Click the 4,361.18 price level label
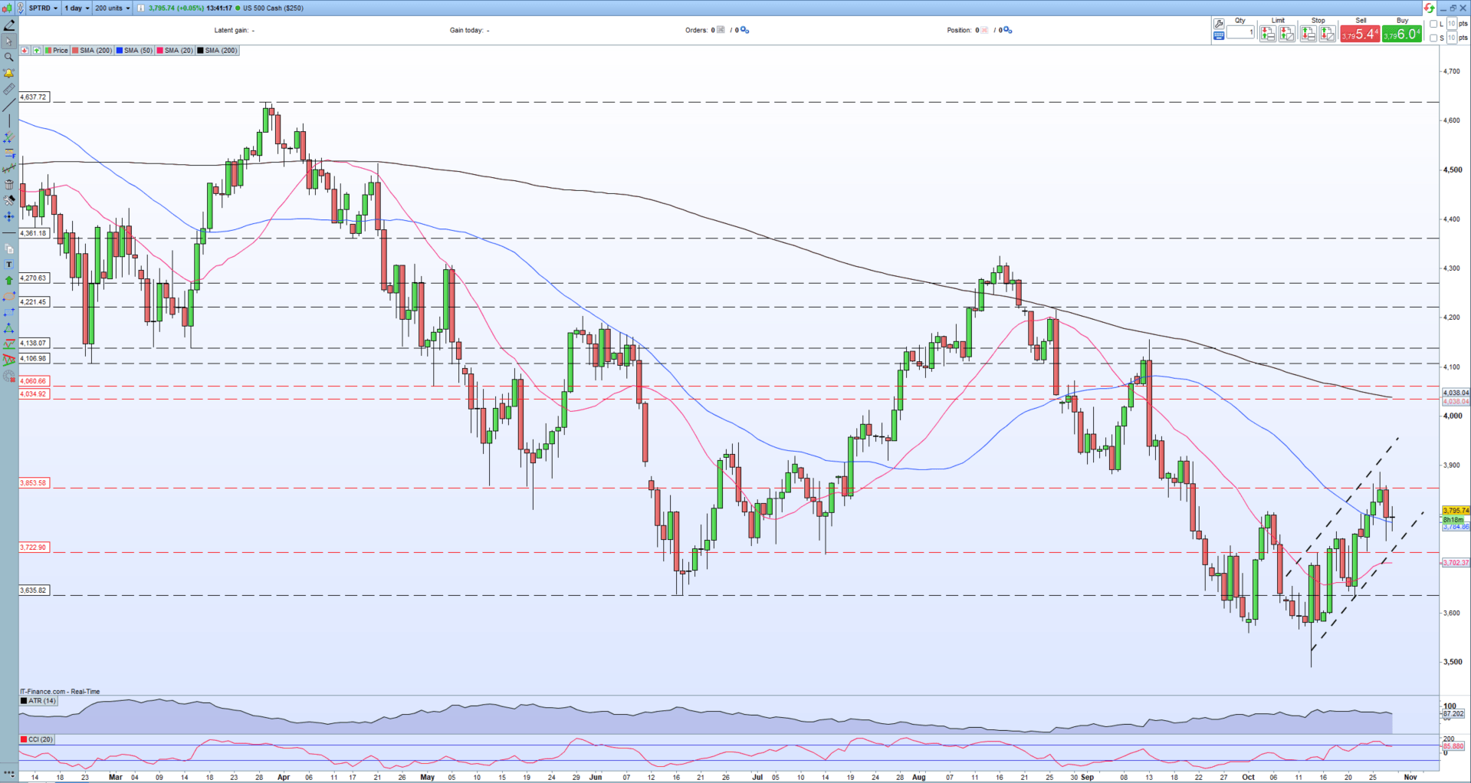 click(34, 233)
